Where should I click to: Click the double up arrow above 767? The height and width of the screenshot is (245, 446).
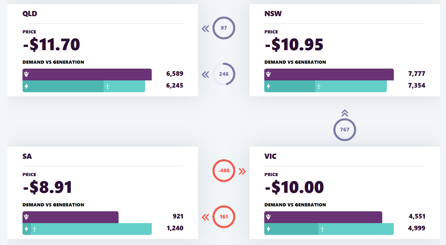point(345,113)
